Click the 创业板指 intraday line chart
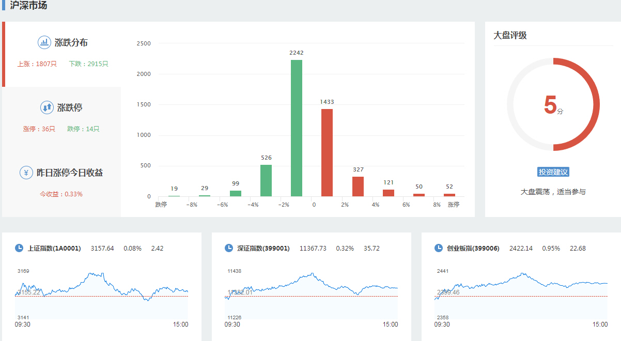Screen dimensions: 621x341 point(522,295)
